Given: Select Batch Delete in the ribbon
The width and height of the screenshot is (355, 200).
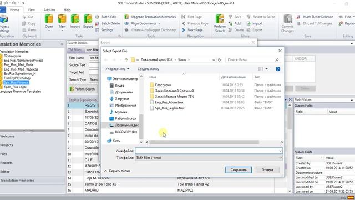Looking at the screenshot, I should (108, 23).
